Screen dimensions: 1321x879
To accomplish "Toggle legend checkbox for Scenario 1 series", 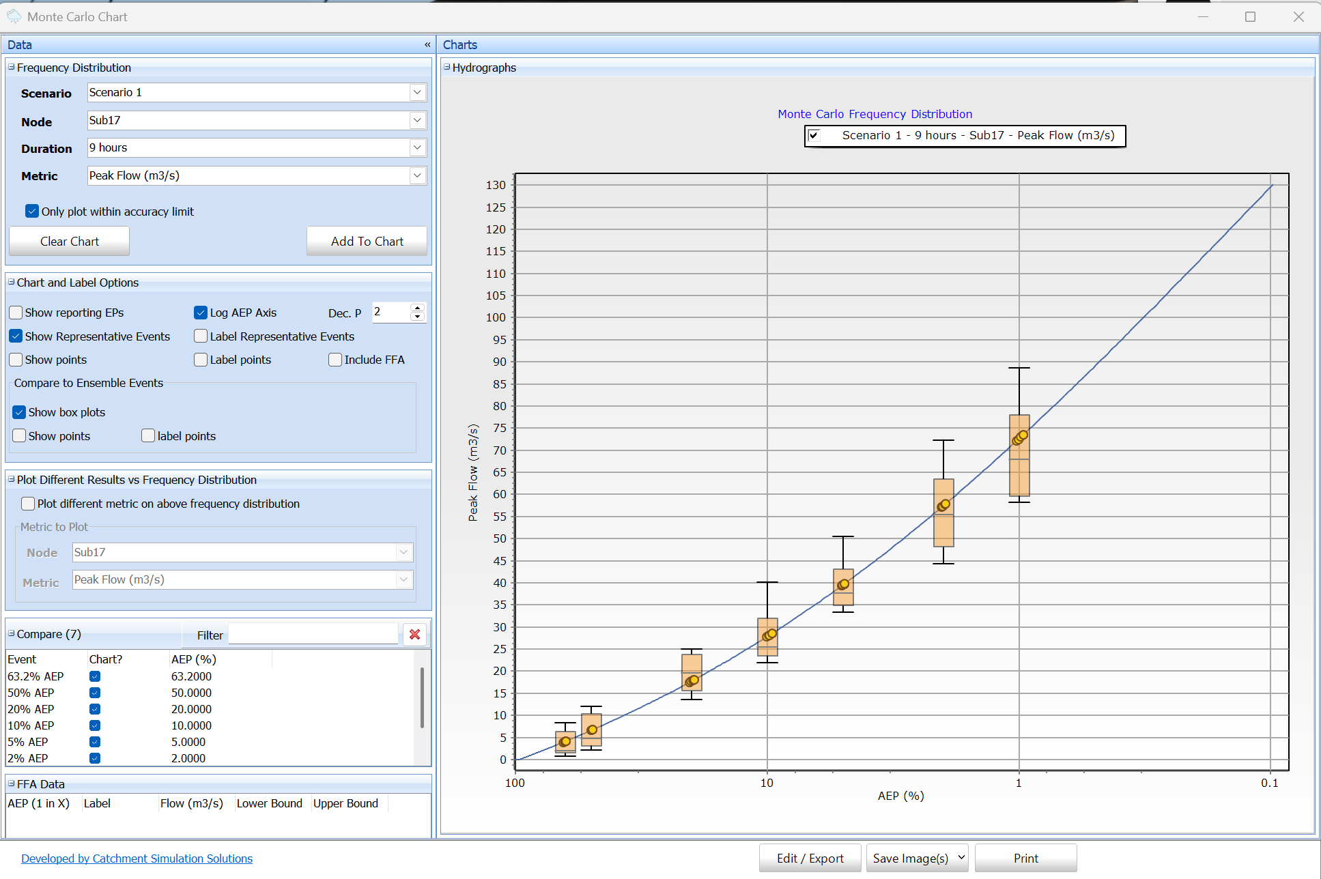I will click(814, 135).
